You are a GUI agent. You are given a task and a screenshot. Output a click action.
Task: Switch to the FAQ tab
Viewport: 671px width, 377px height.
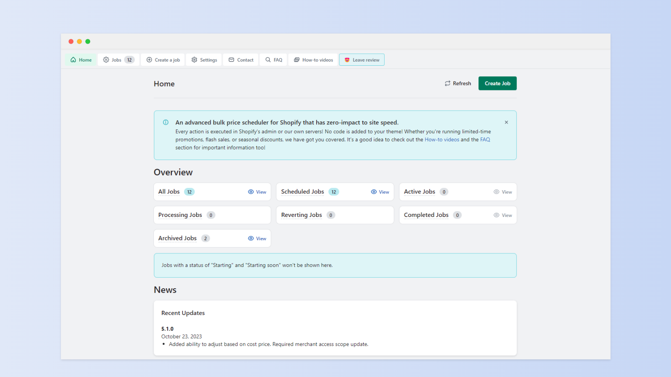coord(273,59)
